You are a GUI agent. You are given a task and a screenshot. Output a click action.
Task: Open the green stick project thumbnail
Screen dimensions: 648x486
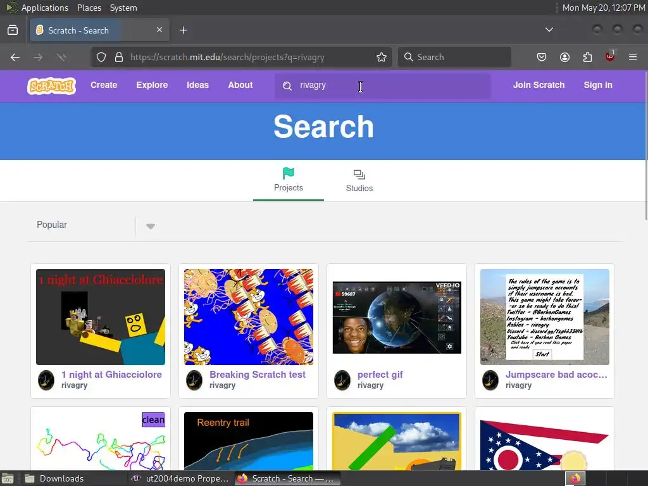click(397, 440)
